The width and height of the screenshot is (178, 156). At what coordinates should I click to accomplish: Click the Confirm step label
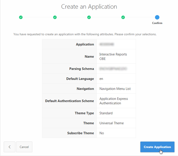[x=157, y=23]
